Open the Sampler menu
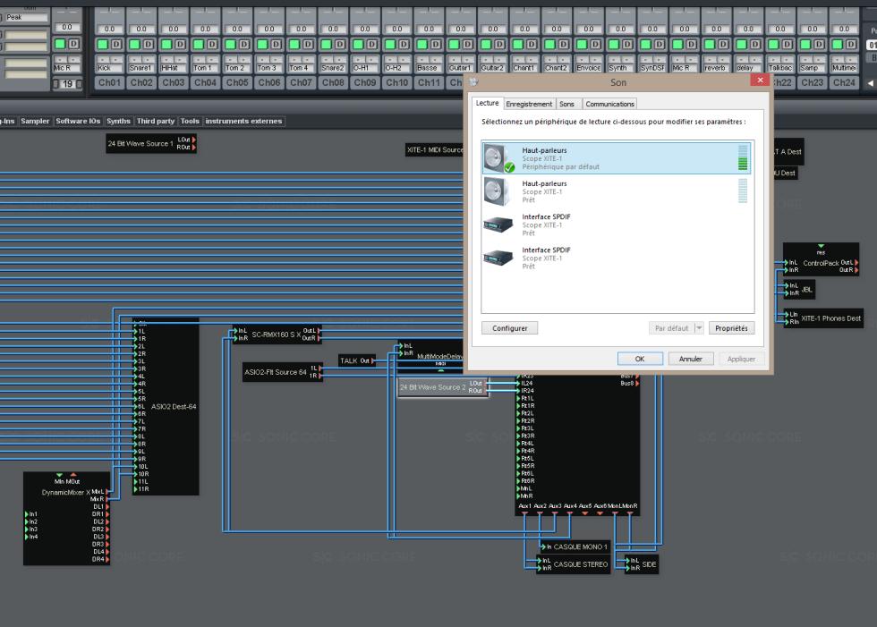 (35, 122)
